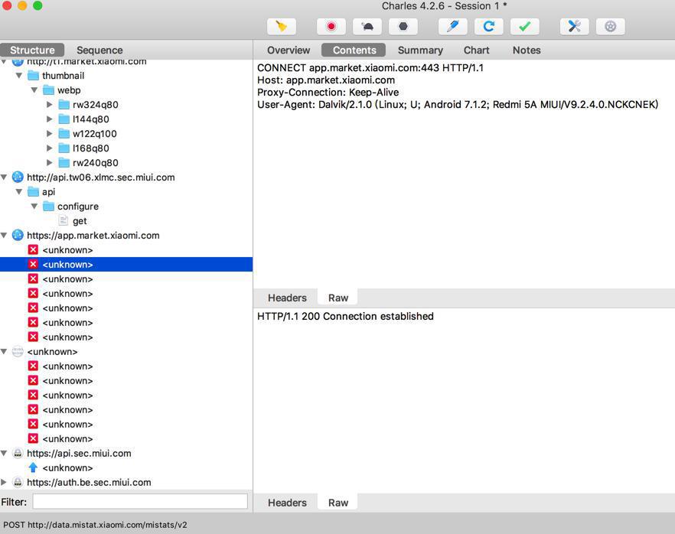
Task: Open the Summary tab
Action: (420, 50)
